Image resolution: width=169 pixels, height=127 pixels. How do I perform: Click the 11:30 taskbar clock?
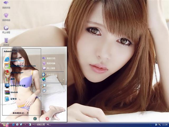pyautogui.click(x=165, y=125)
